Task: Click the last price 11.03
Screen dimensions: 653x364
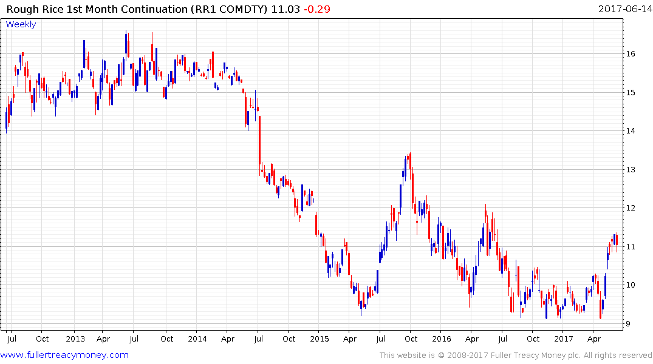Action: pyautogui.click(x=285, y=9)
